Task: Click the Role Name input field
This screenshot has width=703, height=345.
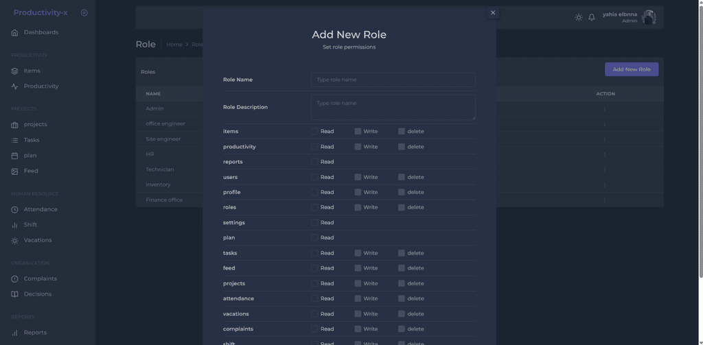Action: (393, 80)
